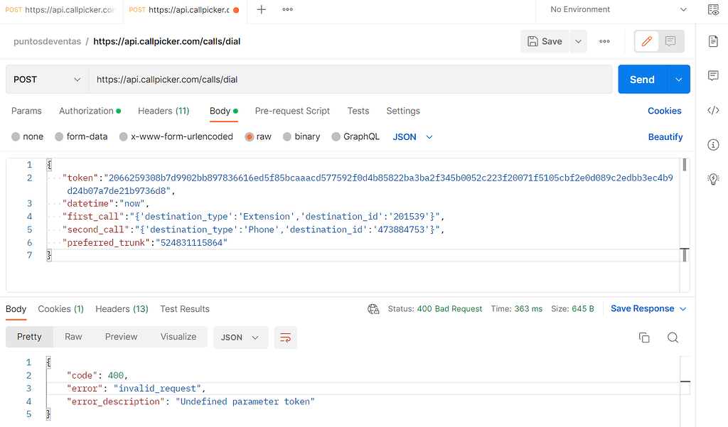Open the request info icon
728x427 pixels.
[x=713, y=145]
